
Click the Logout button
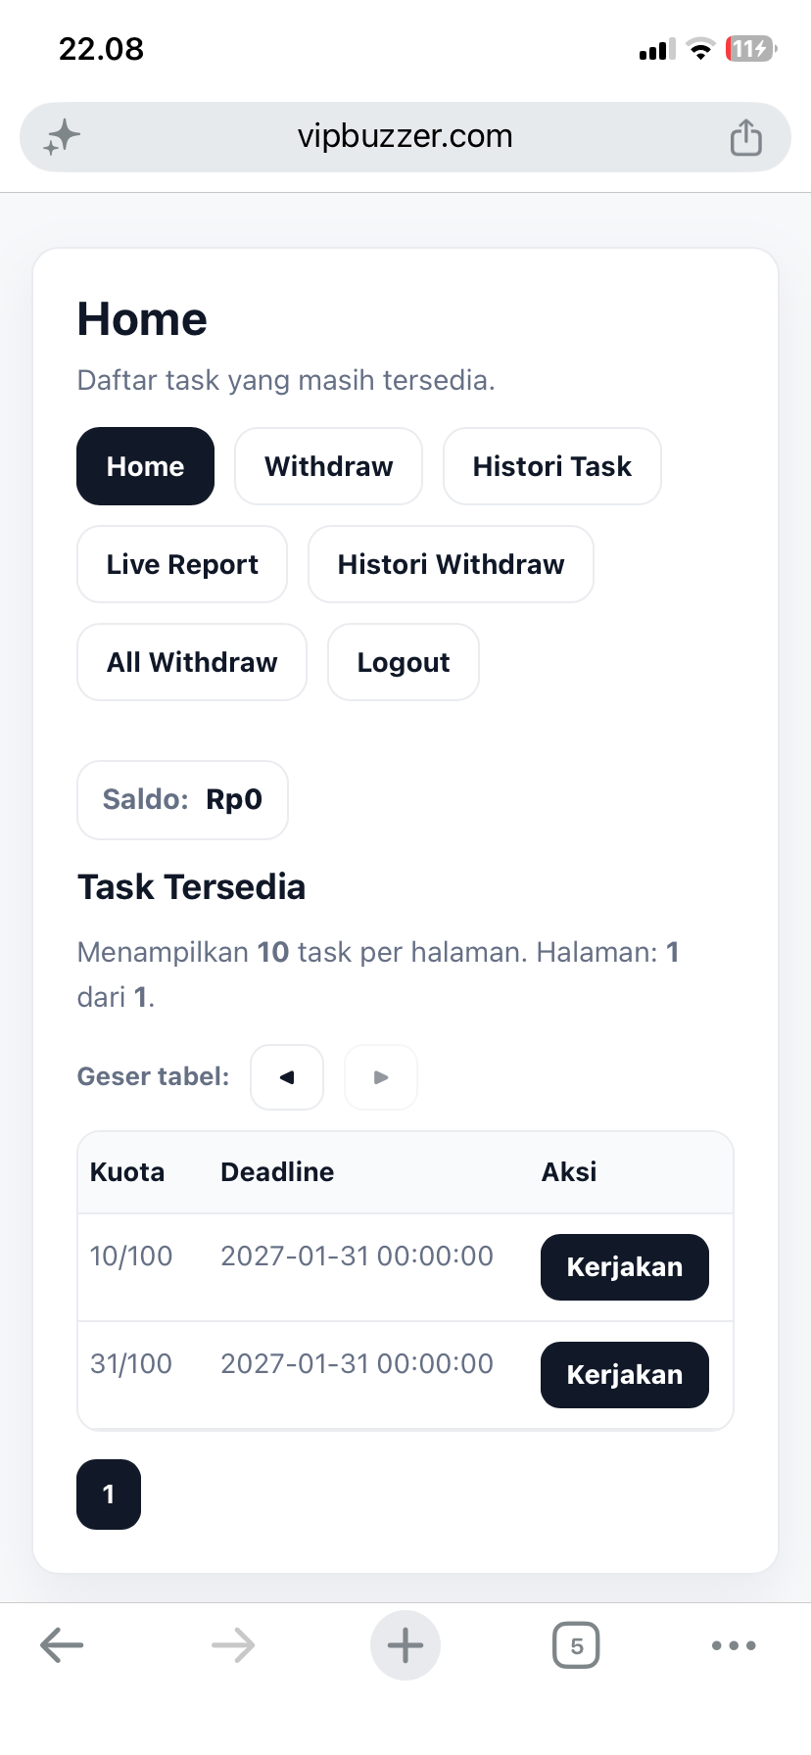click(x=404, y=662)
